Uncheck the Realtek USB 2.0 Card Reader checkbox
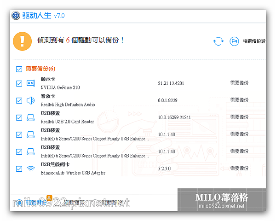Screen dimensions: 276x221 pos(19,117)
